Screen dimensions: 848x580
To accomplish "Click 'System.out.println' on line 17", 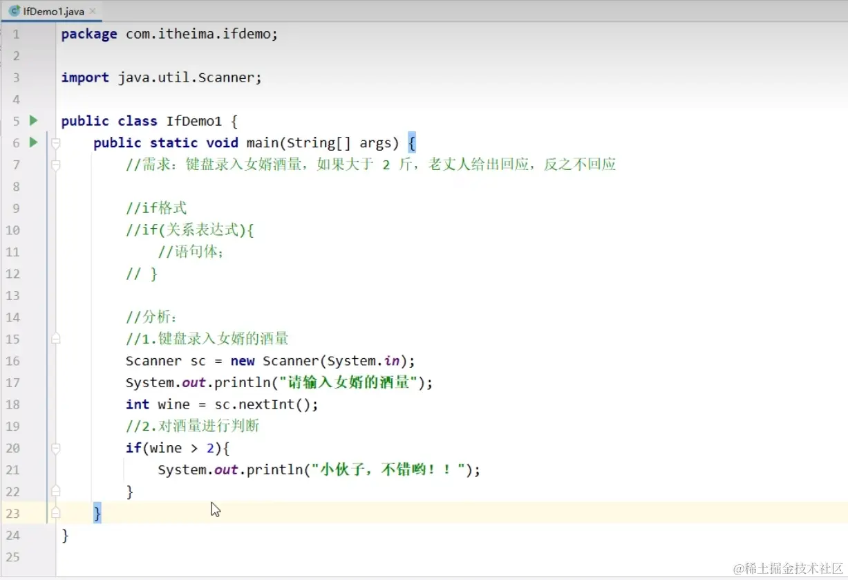I will 198,382.
